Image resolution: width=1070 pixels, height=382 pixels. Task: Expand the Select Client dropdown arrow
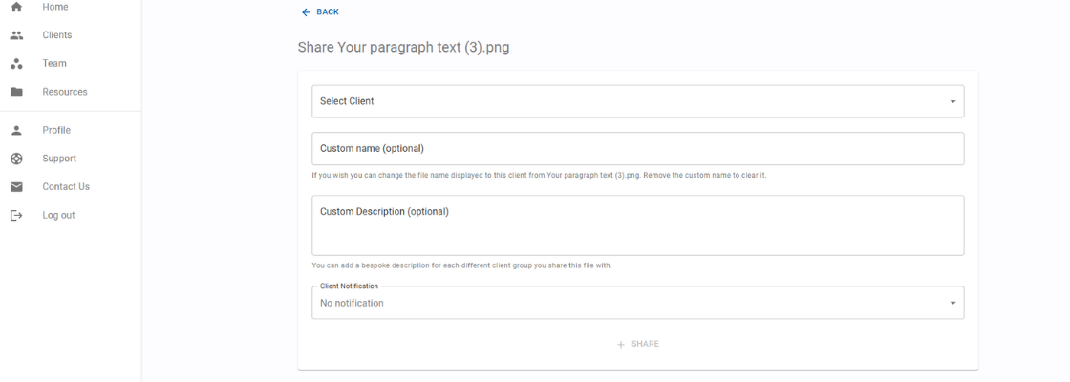[952, 101]
